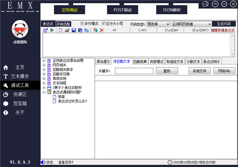Expand the 网页相关 tree node

tap(44, 65)
